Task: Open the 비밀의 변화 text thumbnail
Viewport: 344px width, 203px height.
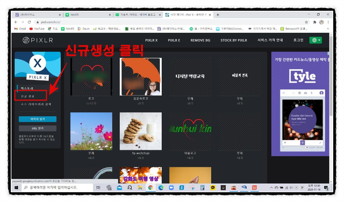Action: click(240, 76)
